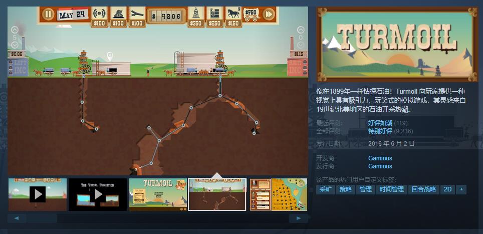Select the 管理 tag

tap(366, 189)
